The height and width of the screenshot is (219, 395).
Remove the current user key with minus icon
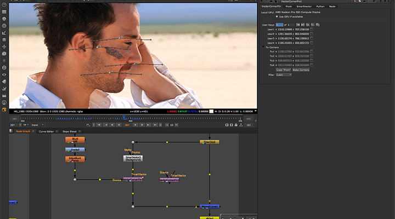tap(313, 25)
